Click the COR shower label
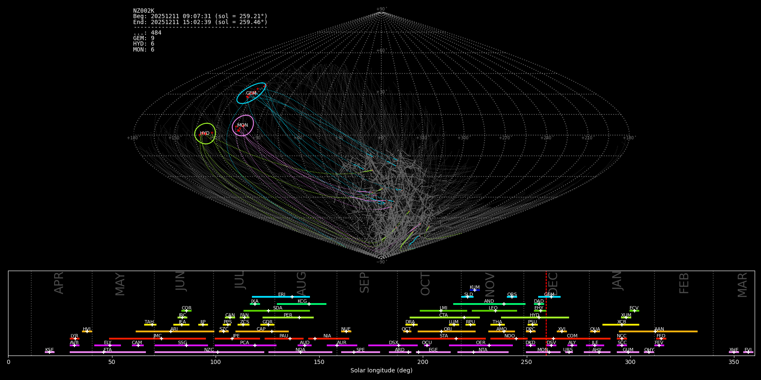Image resolution: width=761 pixels, height=380 pixels. coord(186,308)
